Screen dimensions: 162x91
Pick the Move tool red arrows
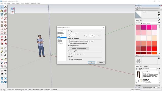2,37
